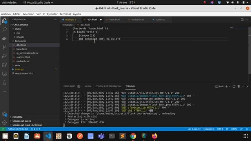251x141 pixels.
Task: Show applications grid in the dock
Action: (x=246, y=136)
